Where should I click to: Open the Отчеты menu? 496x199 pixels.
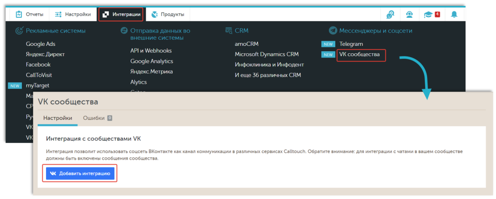click(28, 14)
